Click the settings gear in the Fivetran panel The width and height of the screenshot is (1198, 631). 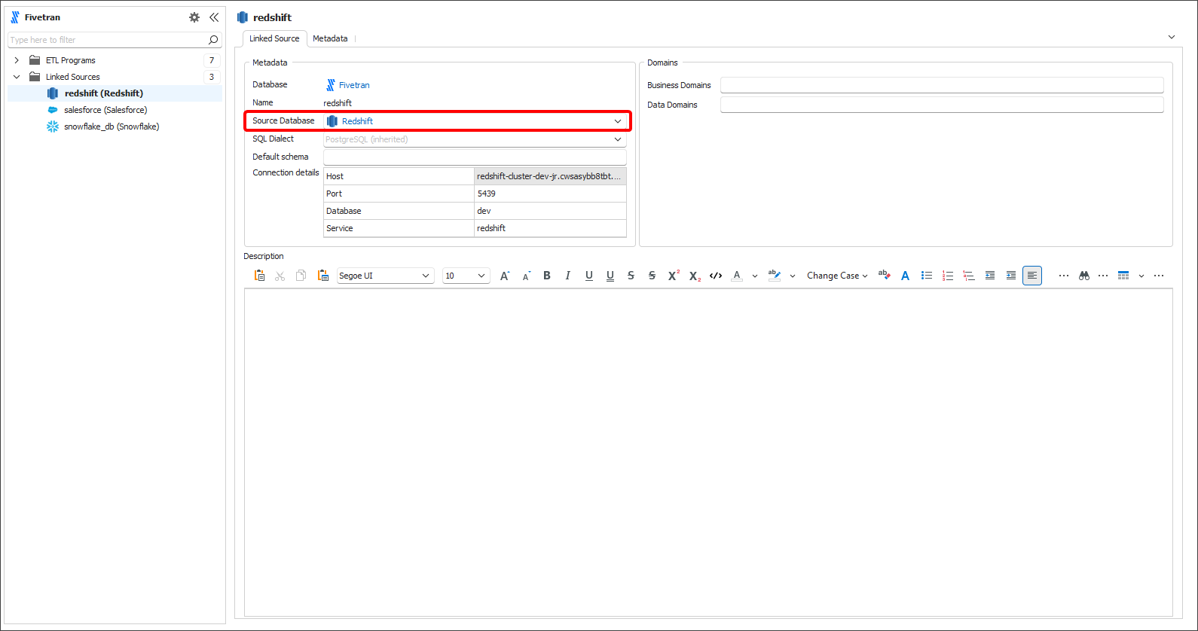[x=194, y=17]
